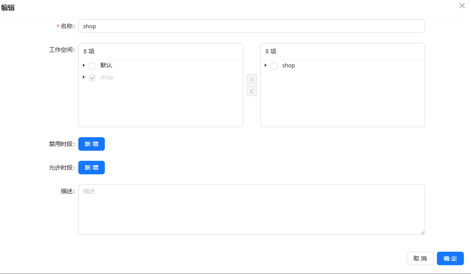This screenshot has width=471, height=274.
Task: Click the 名称 input containing shop
Action: tap(251, 26)
